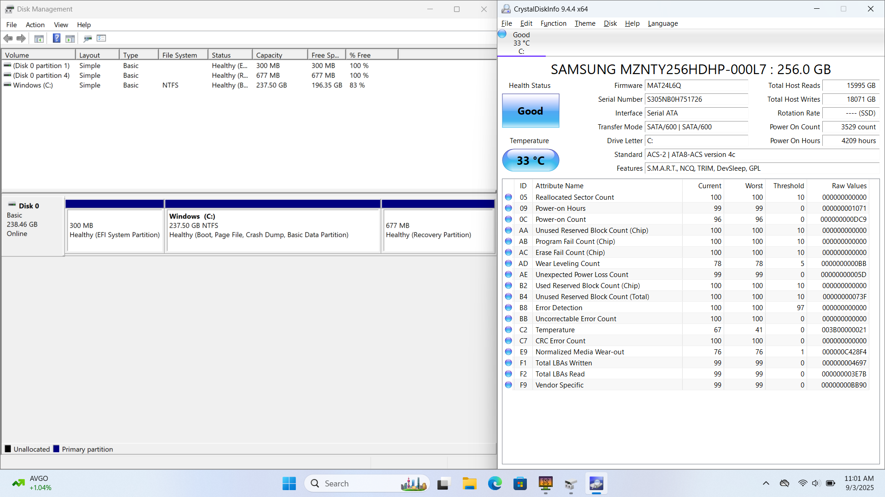Click the Forward arrow in Disk Management toolbar
Image resolution: width=885 pixels, height=497 pixels.
coord(21,39)
